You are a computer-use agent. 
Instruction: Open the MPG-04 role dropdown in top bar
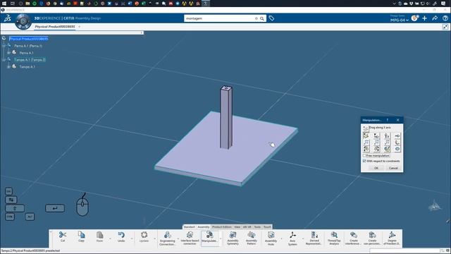(x=400, y=20)
